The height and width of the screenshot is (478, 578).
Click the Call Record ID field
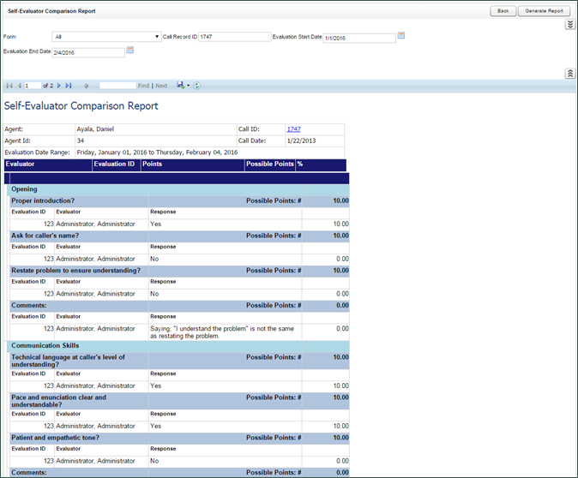234,37
